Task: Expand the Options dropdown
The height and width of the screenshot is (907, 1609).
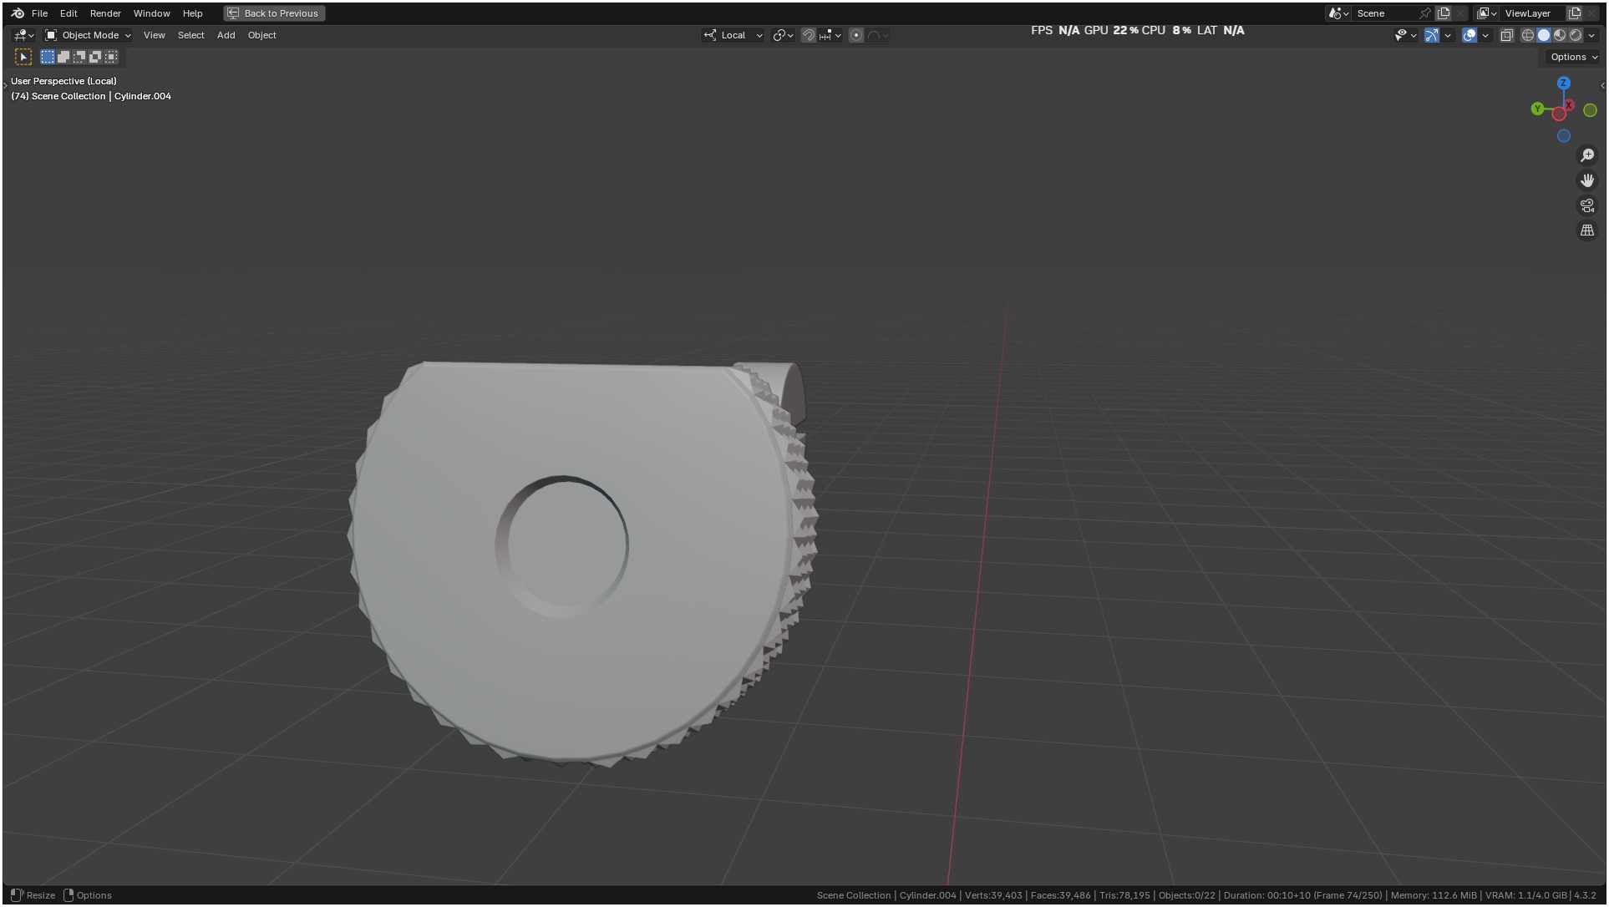Action: (x=1574, y=57)
